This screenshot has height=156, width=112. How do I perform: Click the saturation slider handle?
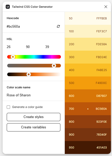[54, 66]
